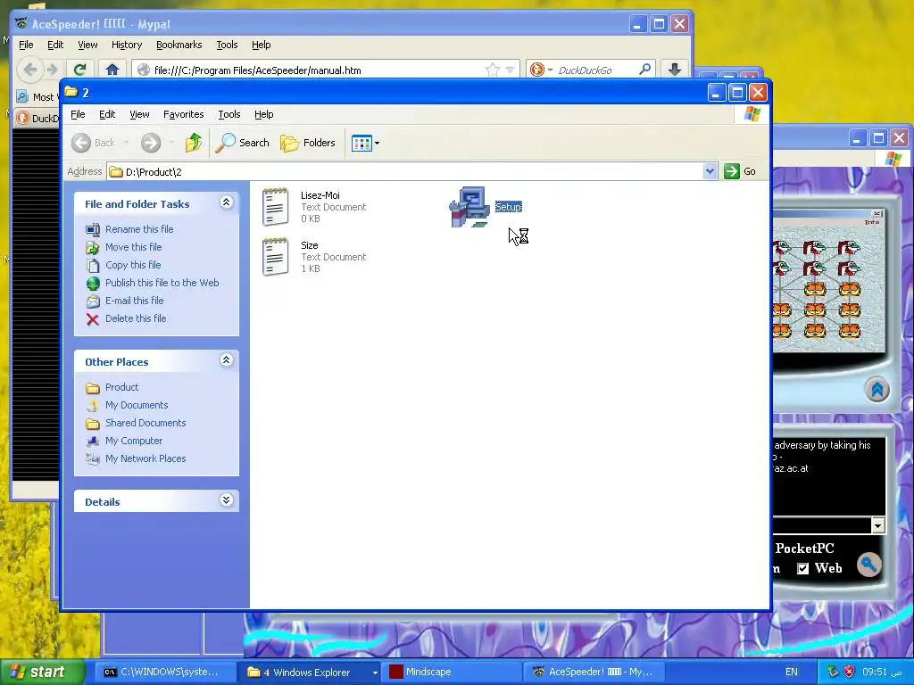Open the address bar dropdown arrow

point(710,171)
